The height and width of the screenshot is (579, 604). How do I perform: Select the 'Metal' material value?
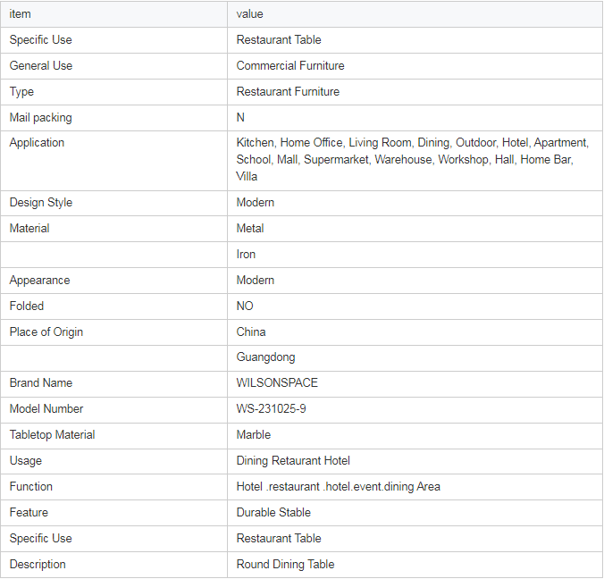point(250,229)
